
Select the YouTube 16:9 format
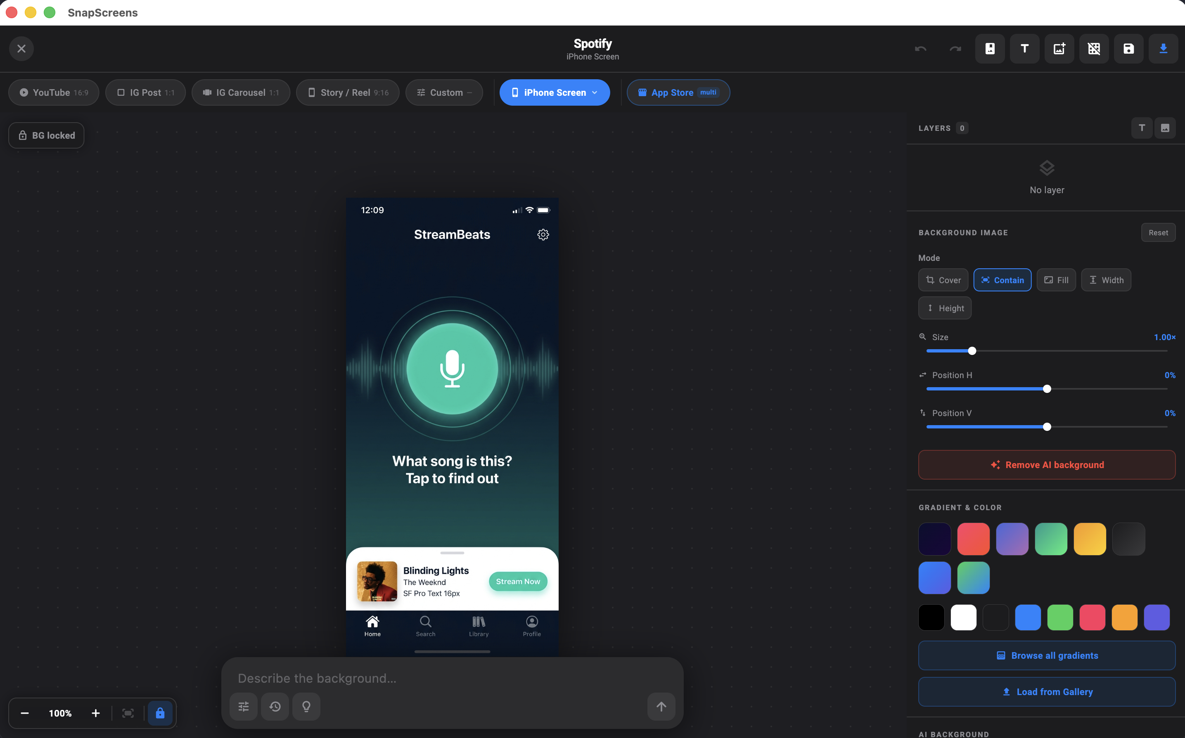pyautogui.click(x=54, y=92)
